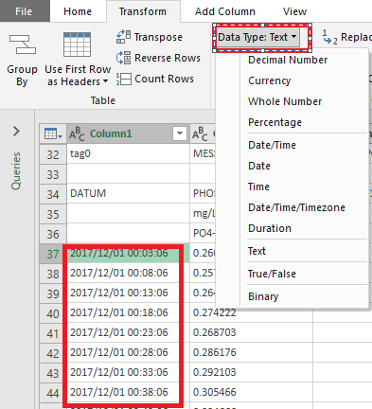Click the Count Rows icon
This screenshot has width=372, height=409.
pyautogui.click(x=123, y=79)
